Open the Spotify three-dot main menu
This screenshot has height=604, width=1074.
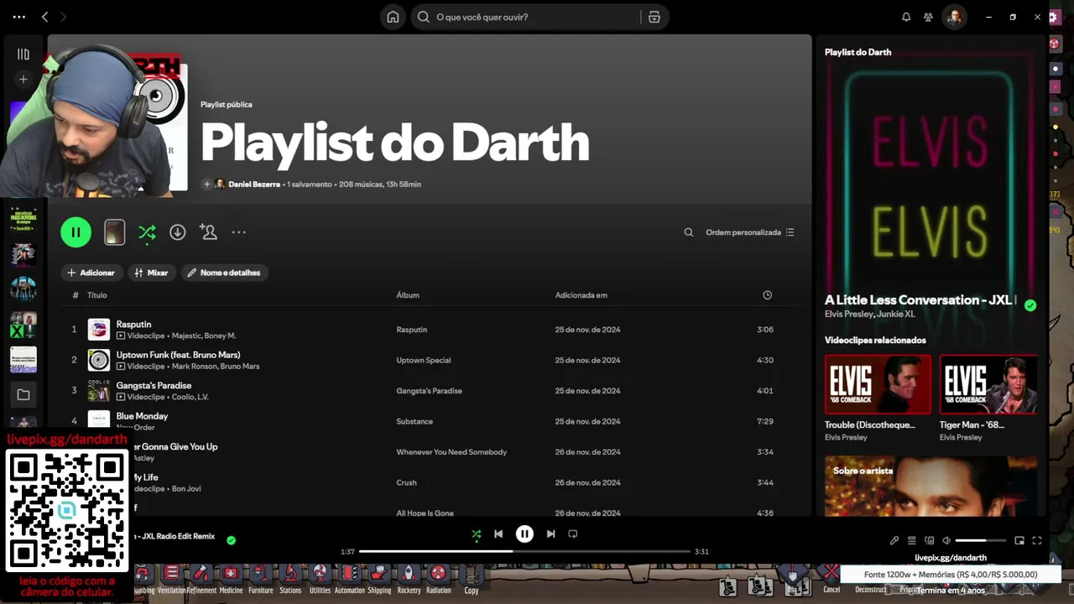pyautogui.click(x=19, y=17)
